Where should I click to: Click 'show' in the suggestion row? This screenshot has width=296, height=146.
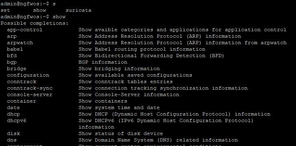[x=39, y=10]
